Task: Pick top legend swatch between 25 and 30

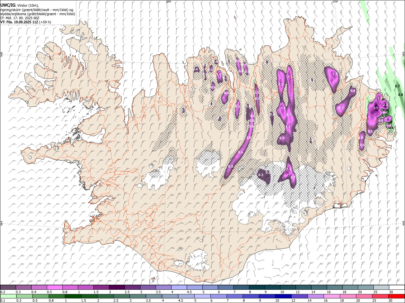Action: (381, 287)
